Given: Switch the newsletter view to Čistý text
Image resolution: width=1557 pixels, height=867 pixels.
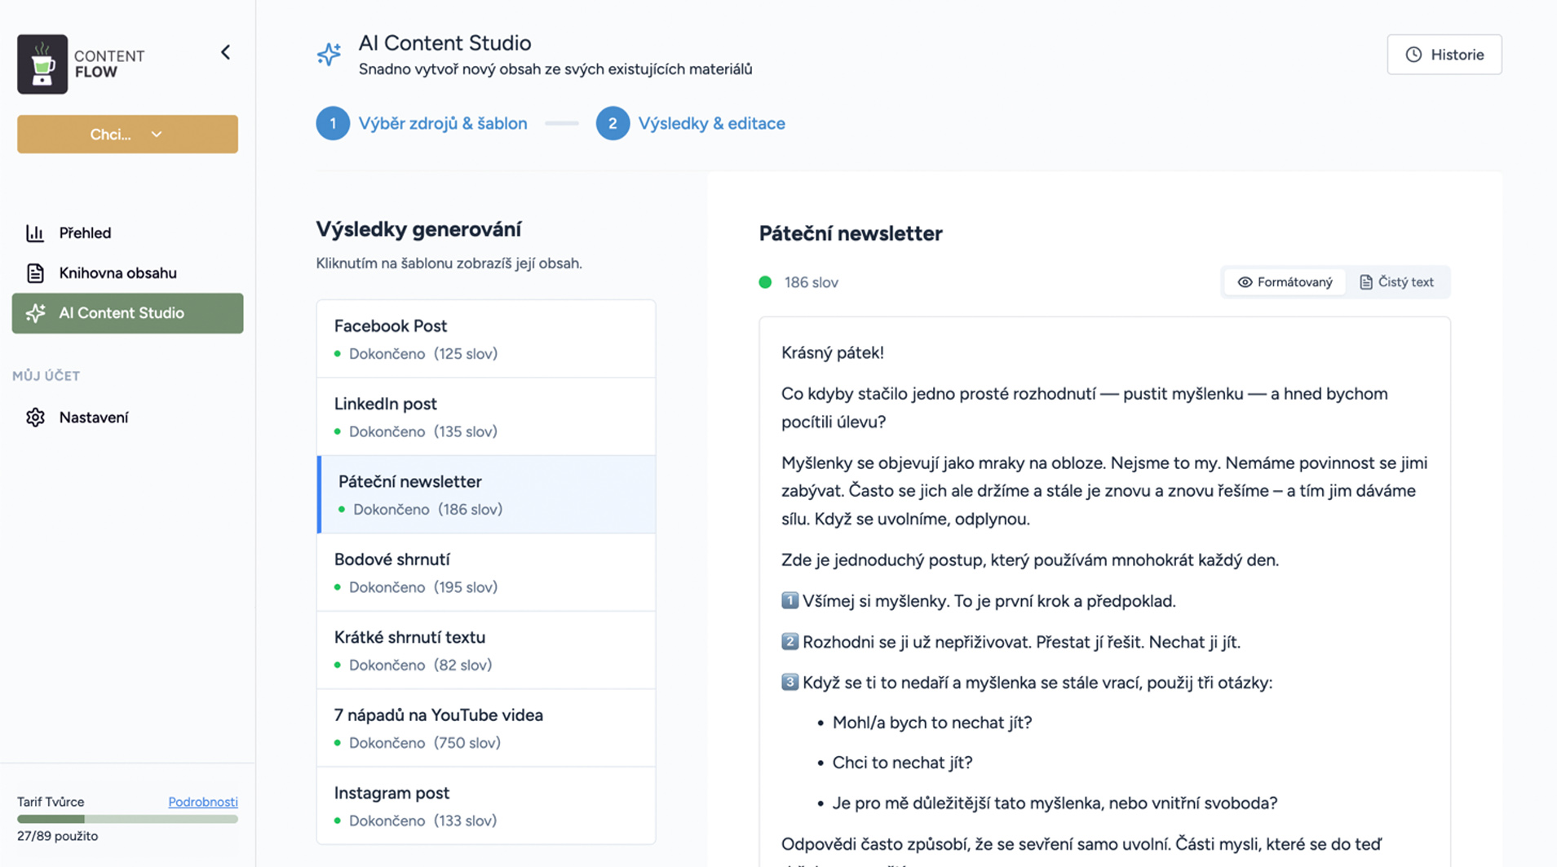Looking at the screenshot, I should (x=1397, y=281).
